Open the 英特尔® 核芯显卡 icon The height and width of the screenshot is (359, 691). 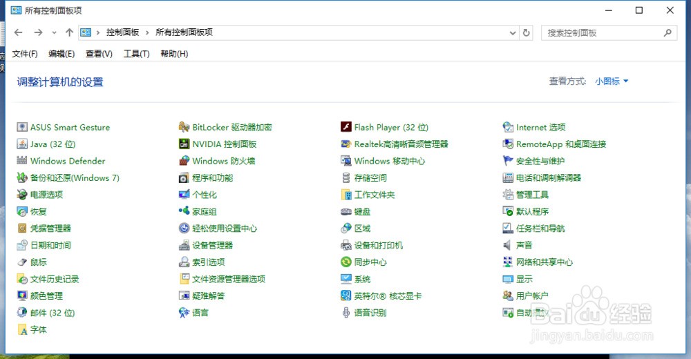(x=346, y=296)
